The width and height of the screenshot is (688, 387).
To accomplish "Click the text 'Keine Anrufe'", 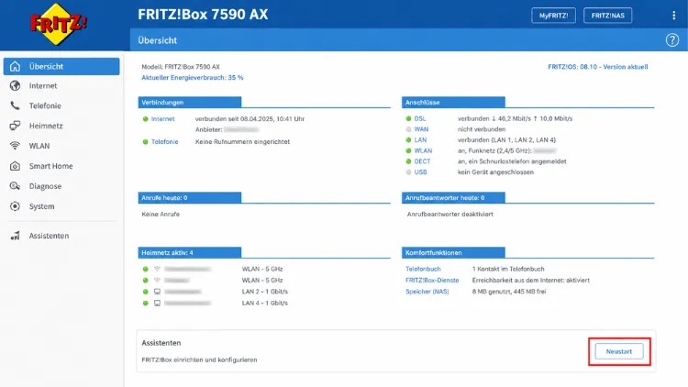I will (161, 214).
